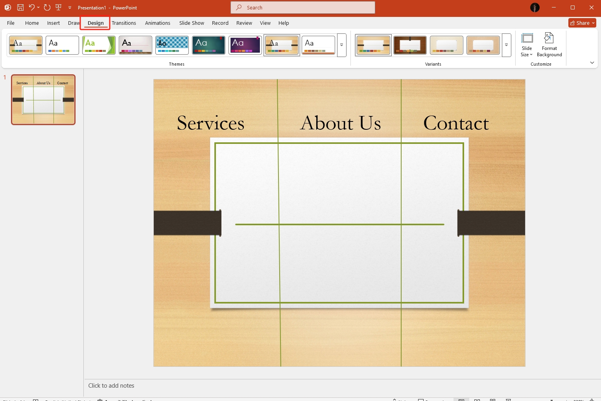Apply the blue patterned theme thumbnail

tap(172, 45)
